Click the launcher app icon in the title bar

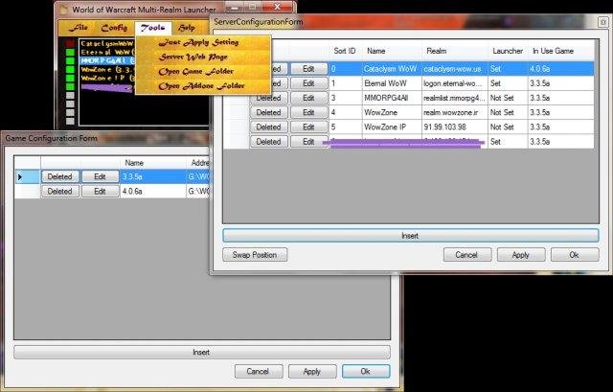(x=63, y=10)
